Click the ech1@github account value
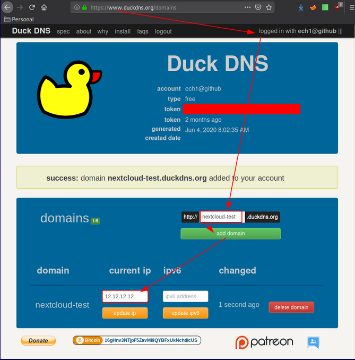This screenshot has height=360, width=355. tap(203, 89)
